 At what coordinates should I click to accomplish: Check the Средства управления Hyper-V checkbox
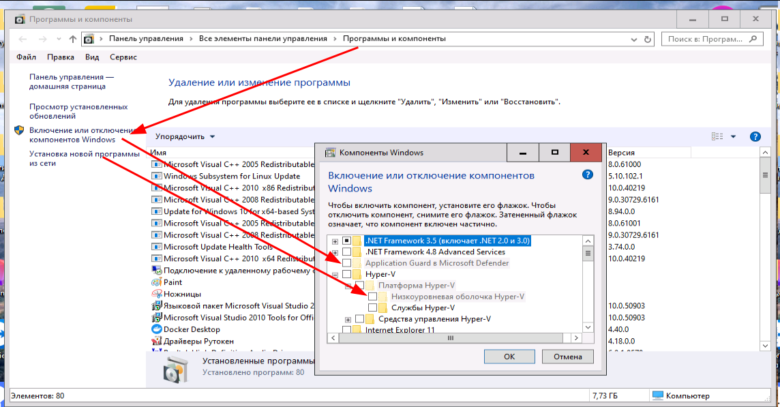(359, 319)
